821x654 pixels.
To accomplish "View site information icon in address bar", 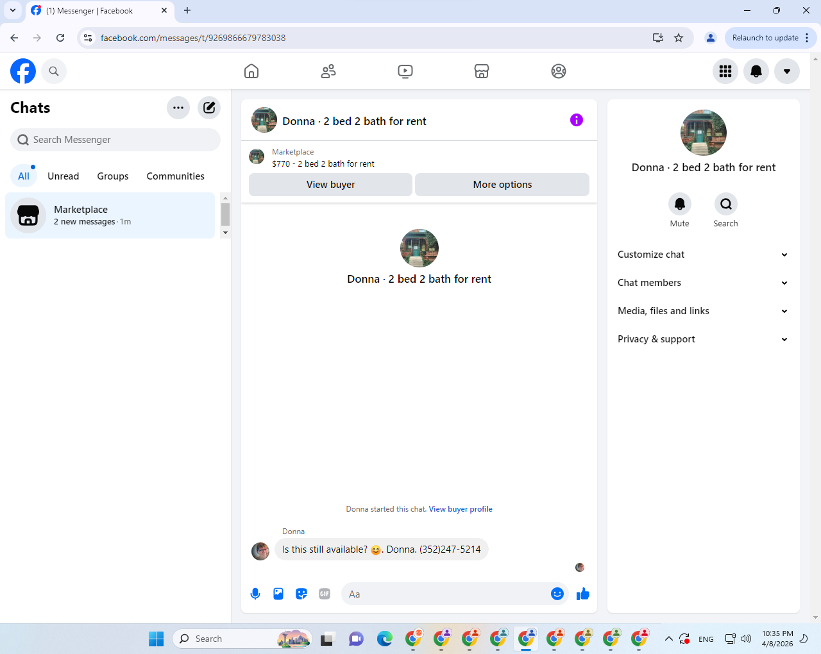I will tap(88, 38).
